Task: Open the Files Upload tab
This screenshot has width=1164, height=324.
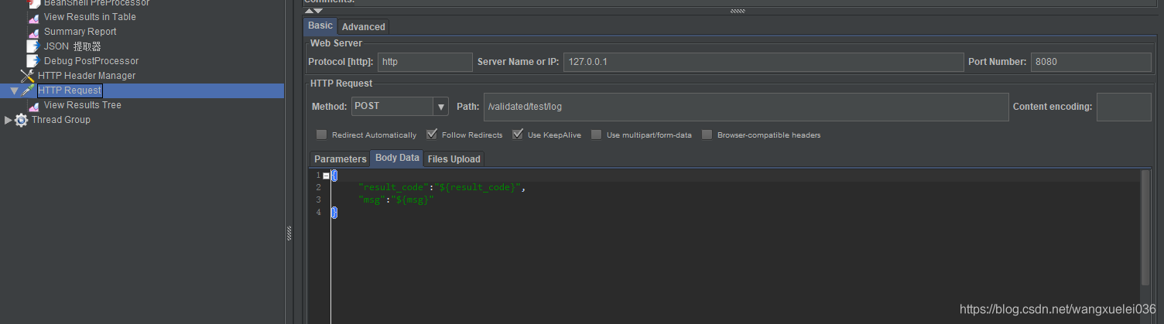Action: click(x=454, y=159)
